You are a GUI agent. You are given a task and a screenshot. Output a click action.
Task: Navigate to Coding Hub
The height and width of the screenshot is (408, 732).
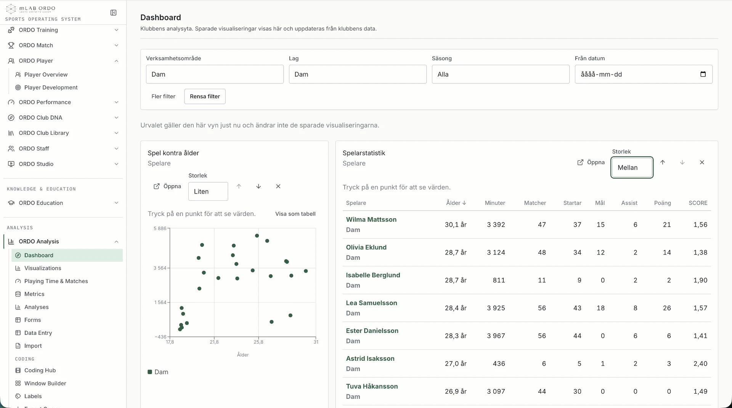[40, 370]
